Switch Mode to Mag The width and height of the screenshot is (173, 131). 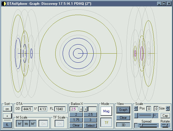pos(106,111)
